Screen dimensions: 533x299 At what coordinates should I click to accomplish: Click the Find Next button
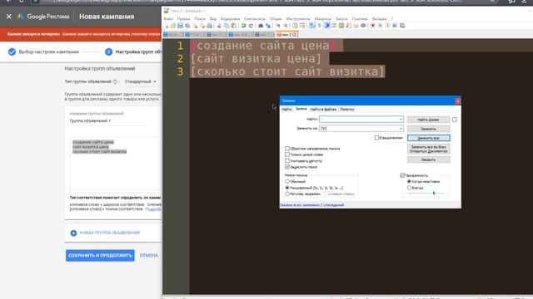click(x=428, y=120)
